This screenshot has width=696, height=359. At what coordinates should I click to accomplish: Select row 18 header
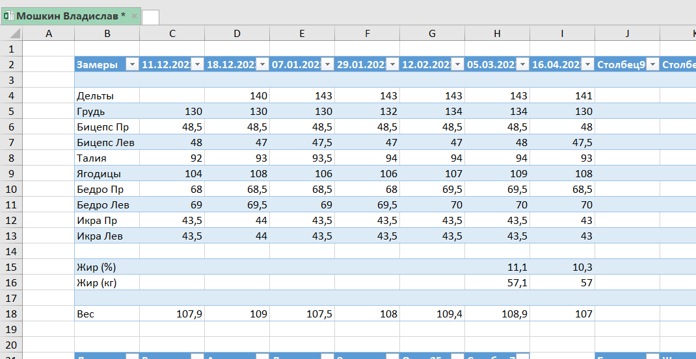pos(11,314)
